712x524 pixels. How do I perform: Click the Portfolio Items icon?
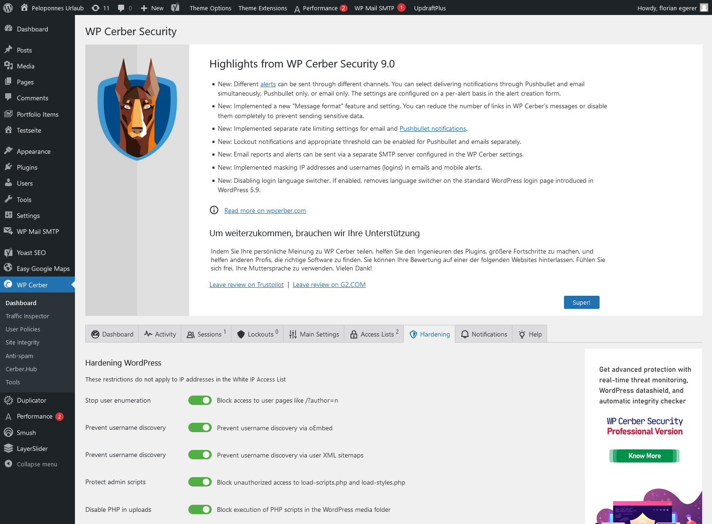click(8, 114)
